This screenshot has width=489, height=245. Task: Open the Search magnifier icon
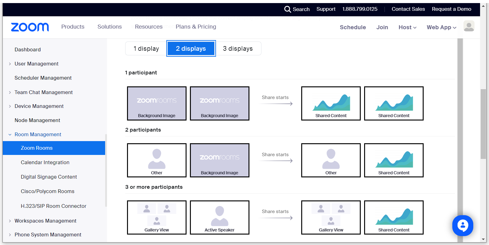tap(287, 9)
